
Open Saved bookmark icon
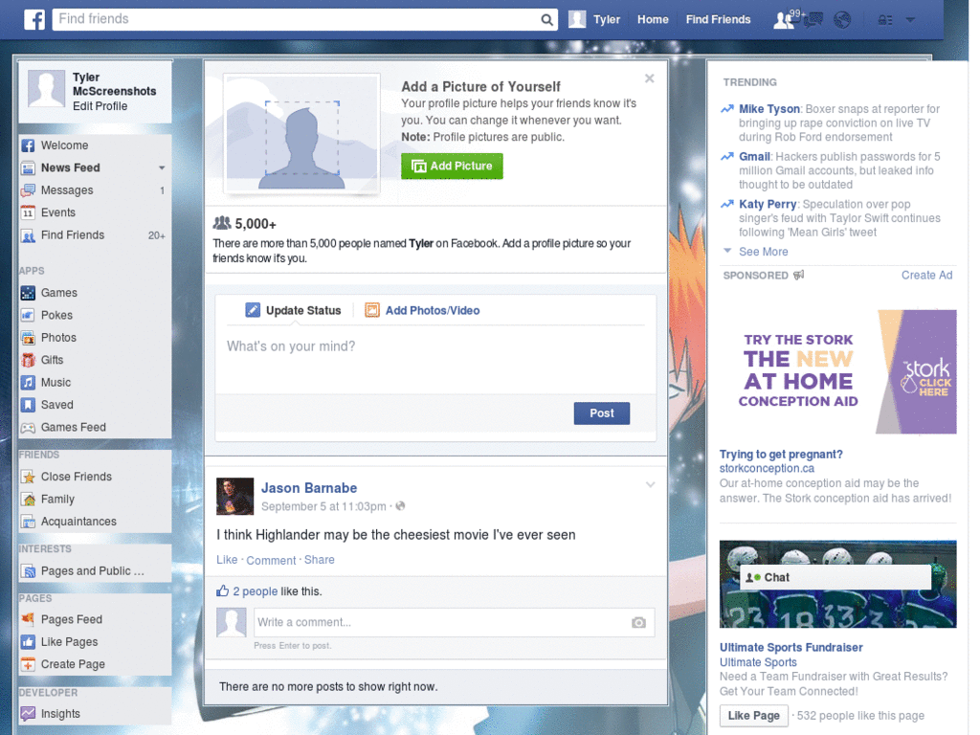click(28, 405)
